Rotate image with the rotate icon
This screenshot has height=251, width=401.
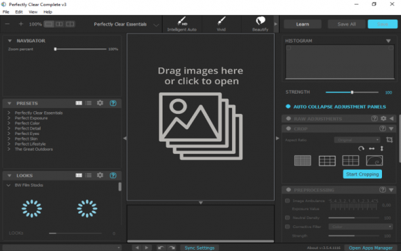click(361, 148)
